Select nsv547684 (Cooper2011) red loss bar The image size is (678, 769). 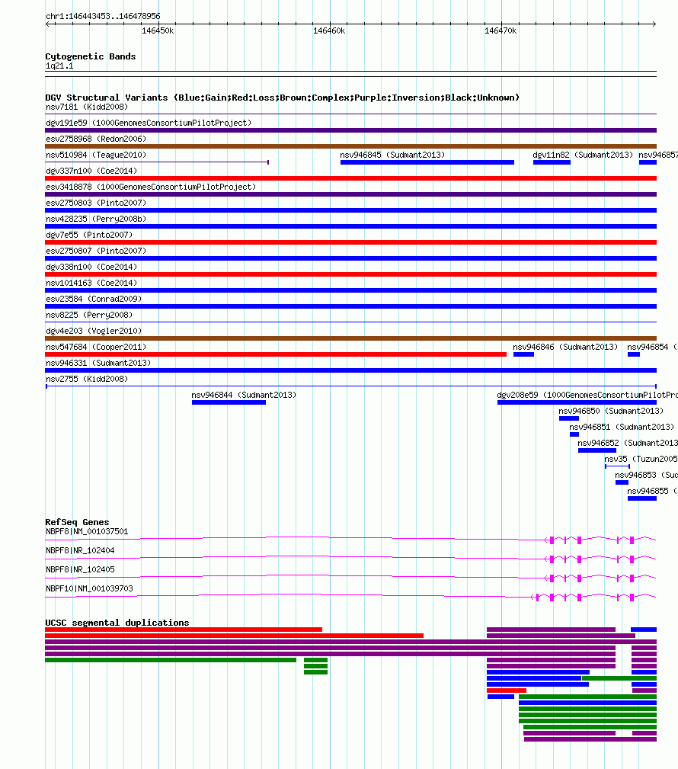[276, 354]
